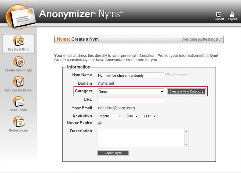Open the Create Guest Nym icon
This screenshot has width=241, height=173.
(x=18, y=62)
